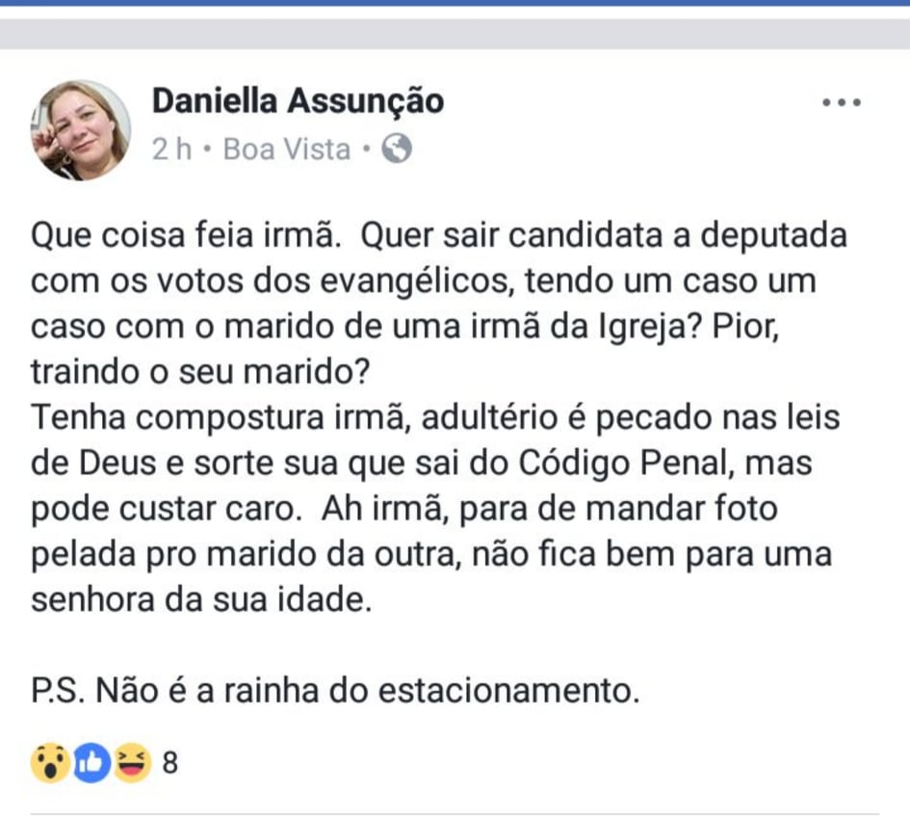Click the globe public privacy icon
This screenshot has height=821, width=910.
tap(397, 148)
